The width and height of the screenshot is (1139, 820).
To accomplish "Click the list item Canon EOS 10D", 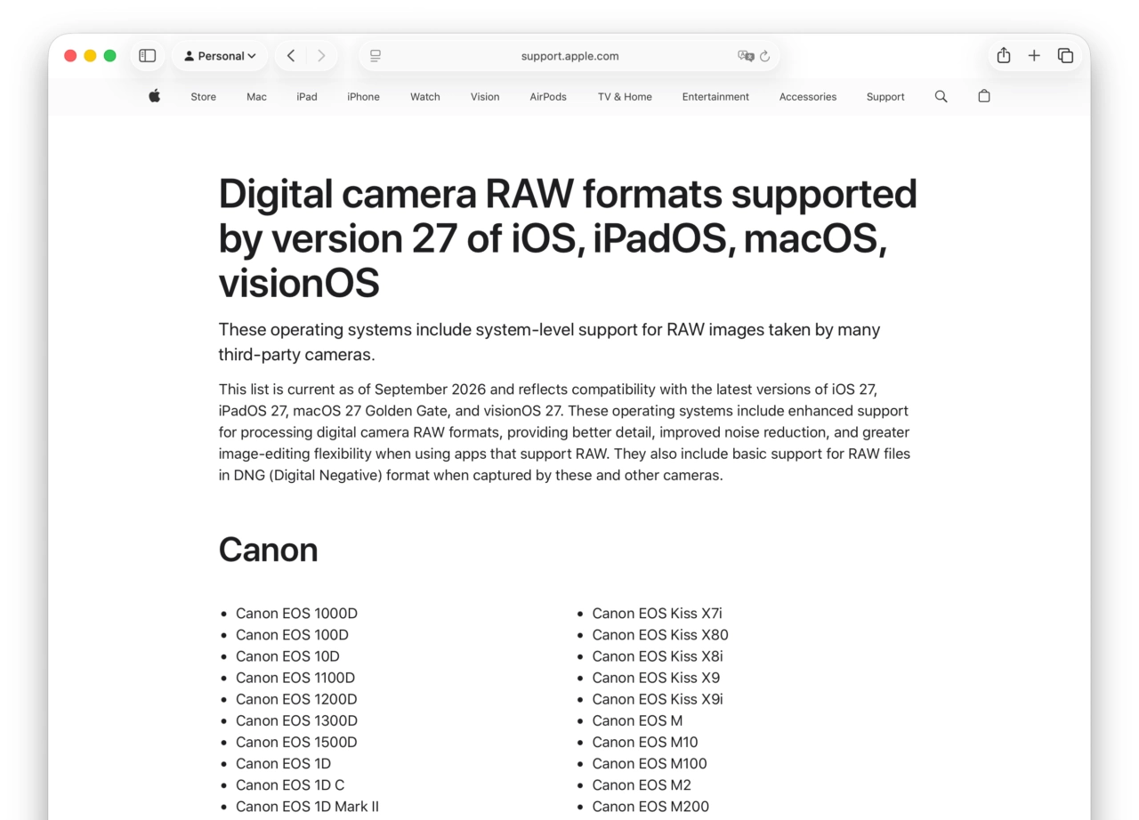I will 287,656.
